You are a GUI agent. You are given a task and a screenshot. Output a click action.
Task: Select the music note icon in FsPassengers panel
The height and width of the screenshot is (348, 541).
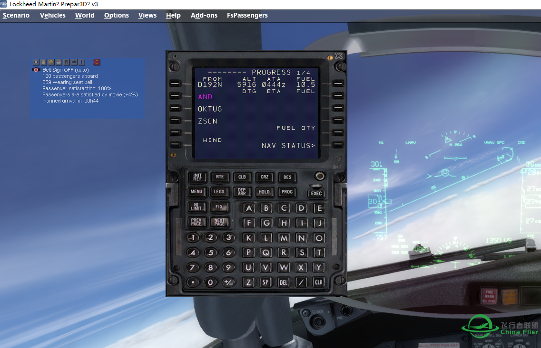(x=66, y=62)
